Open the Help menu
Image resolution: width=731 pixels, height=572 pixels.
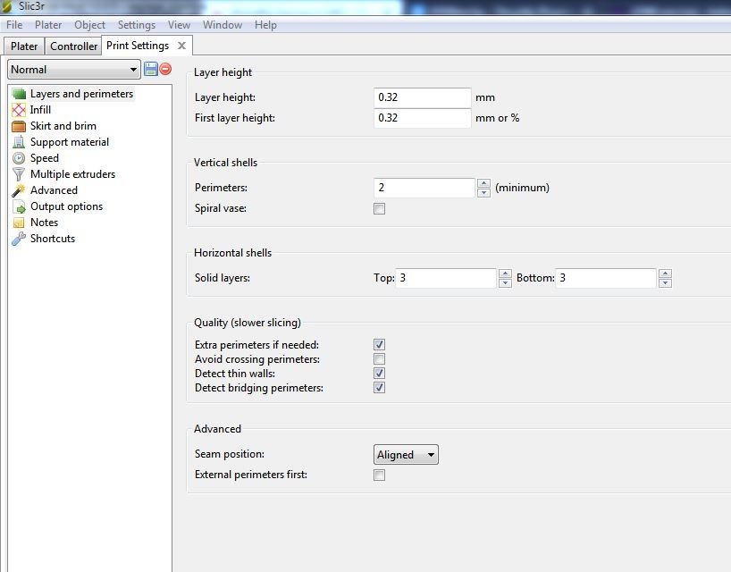[x=265, y=25]
